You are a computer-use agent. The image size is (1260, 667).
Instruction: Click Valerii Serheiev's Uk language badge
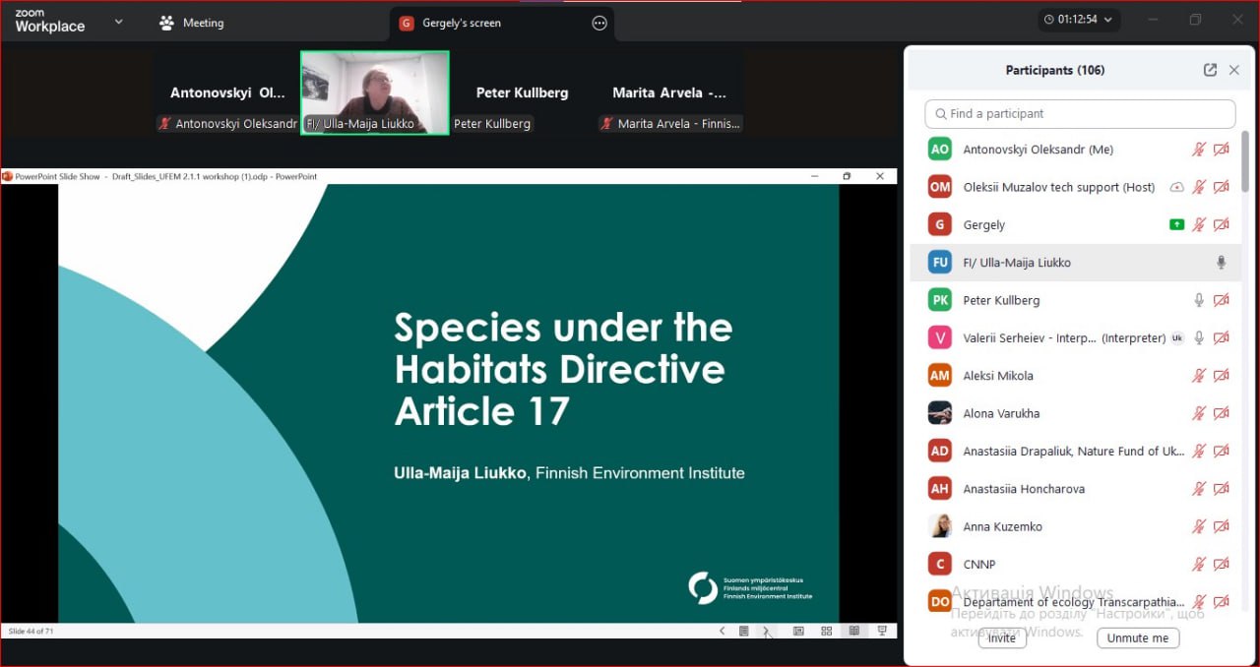pos(1176,337)
